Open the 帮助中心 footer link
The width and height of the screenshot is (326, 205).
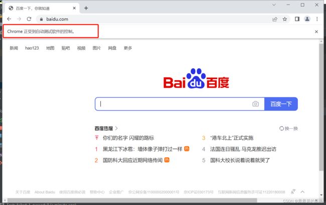click(97, 192)
